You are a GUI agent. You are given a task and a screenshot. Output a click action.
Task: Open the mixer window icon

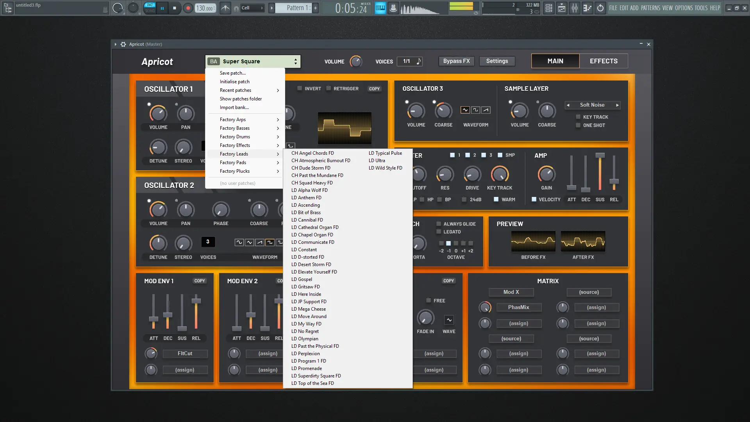coord(575,8)
